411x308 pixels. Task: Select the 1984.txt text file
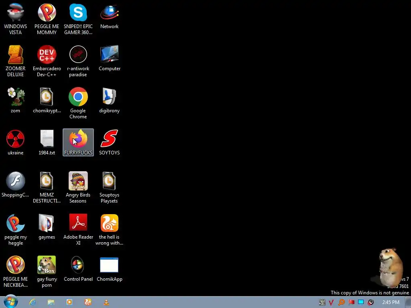47,142
